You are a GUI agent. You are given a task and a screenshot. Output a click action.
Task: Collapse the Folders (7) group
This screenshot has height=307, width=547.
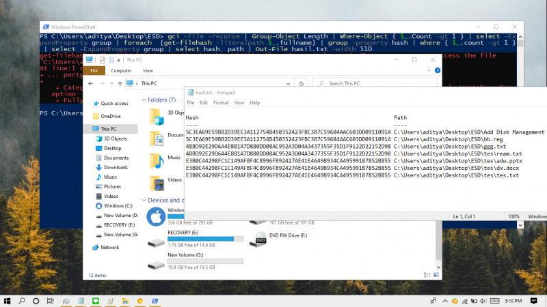144,100
